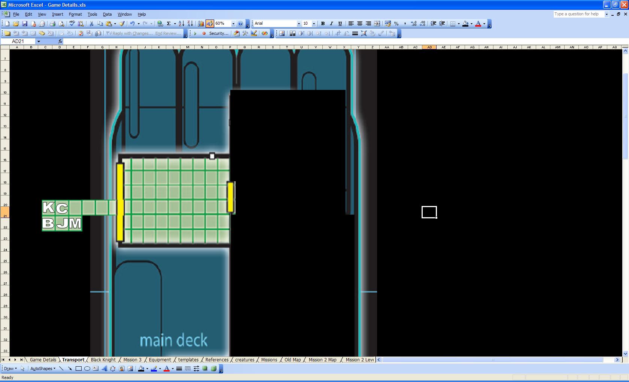The height and width of the screenshot is (382, 629).
Task: Open a file with the Open icon
Action: point(16,24)
